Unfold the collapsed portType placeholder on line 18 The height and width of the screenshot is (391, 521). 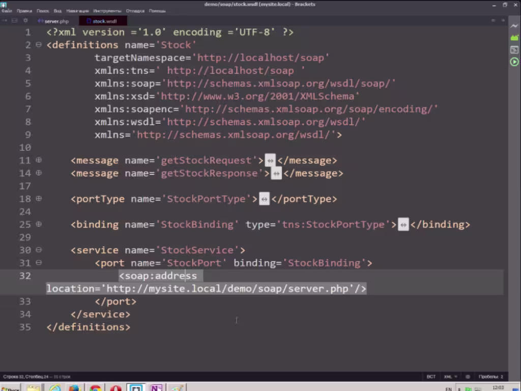click(x=264, y=199)
